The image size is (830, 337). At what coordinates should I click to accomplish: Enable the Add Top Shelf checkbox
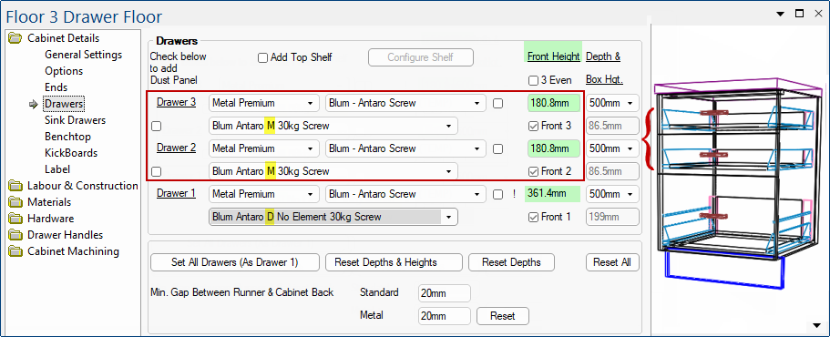click(x=262, y=57)
